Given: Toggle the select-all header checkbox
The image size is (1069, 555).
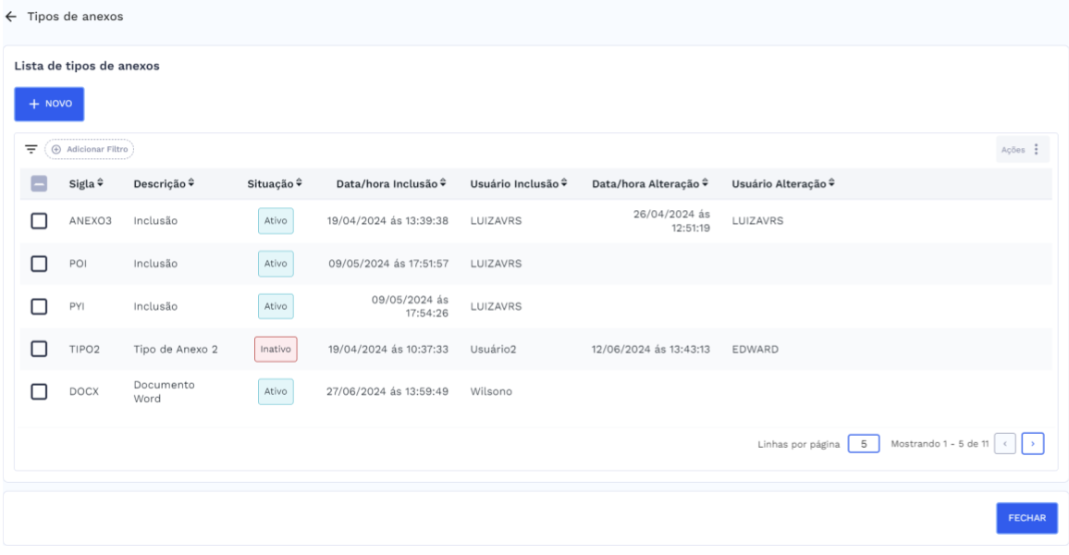Looking at the screenshot, I should click(x=39, y=184).
